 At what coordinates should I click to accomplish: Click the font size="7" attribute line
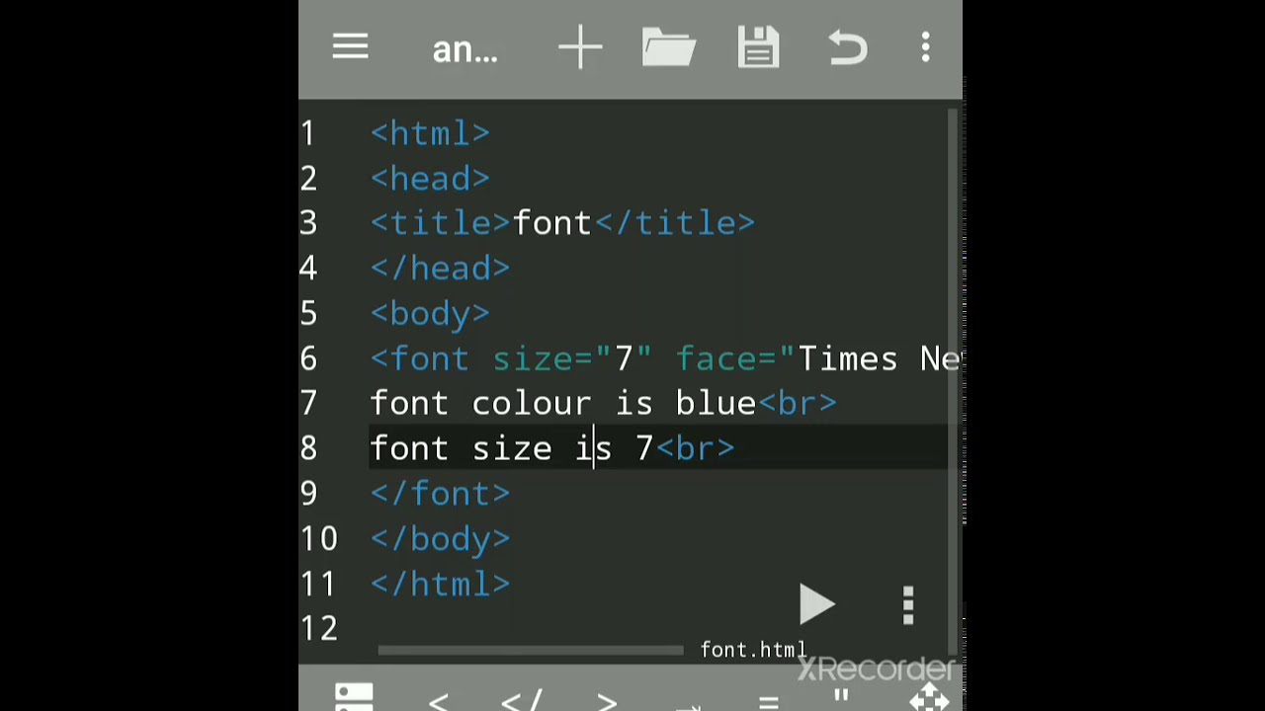[x=666, y=358]
